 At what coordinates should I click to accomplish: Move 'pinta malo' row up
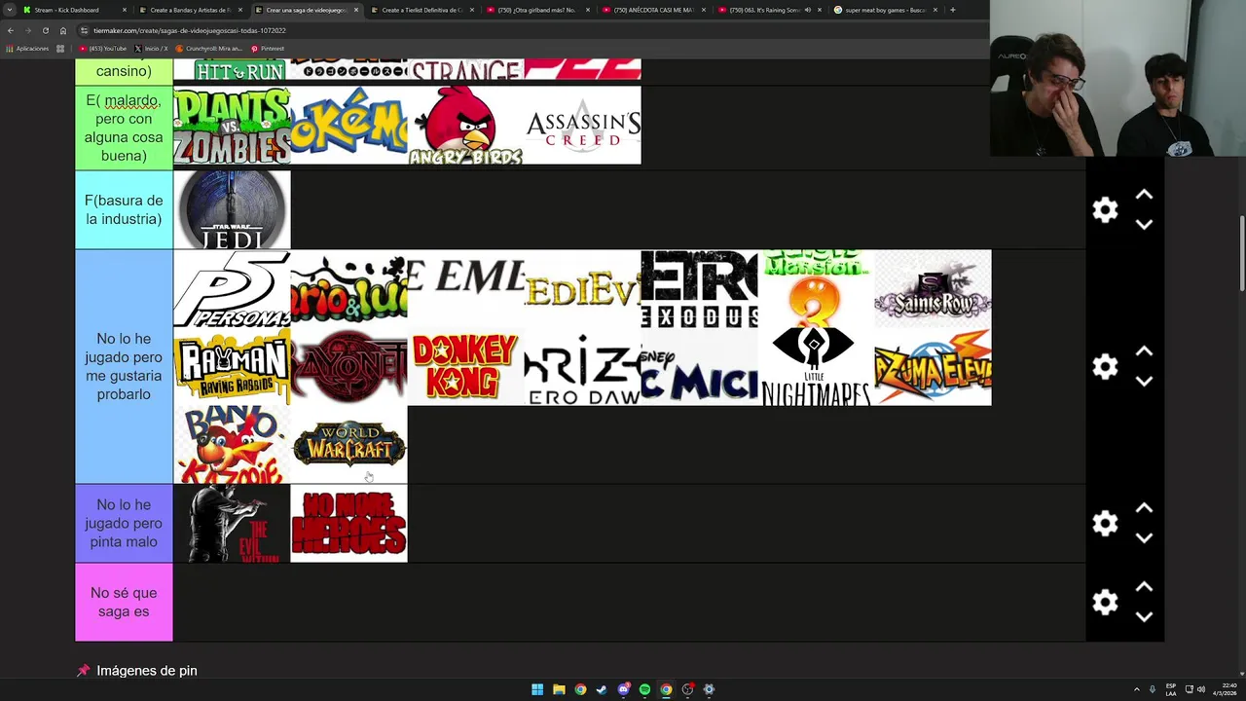[x=1145, y=508]
